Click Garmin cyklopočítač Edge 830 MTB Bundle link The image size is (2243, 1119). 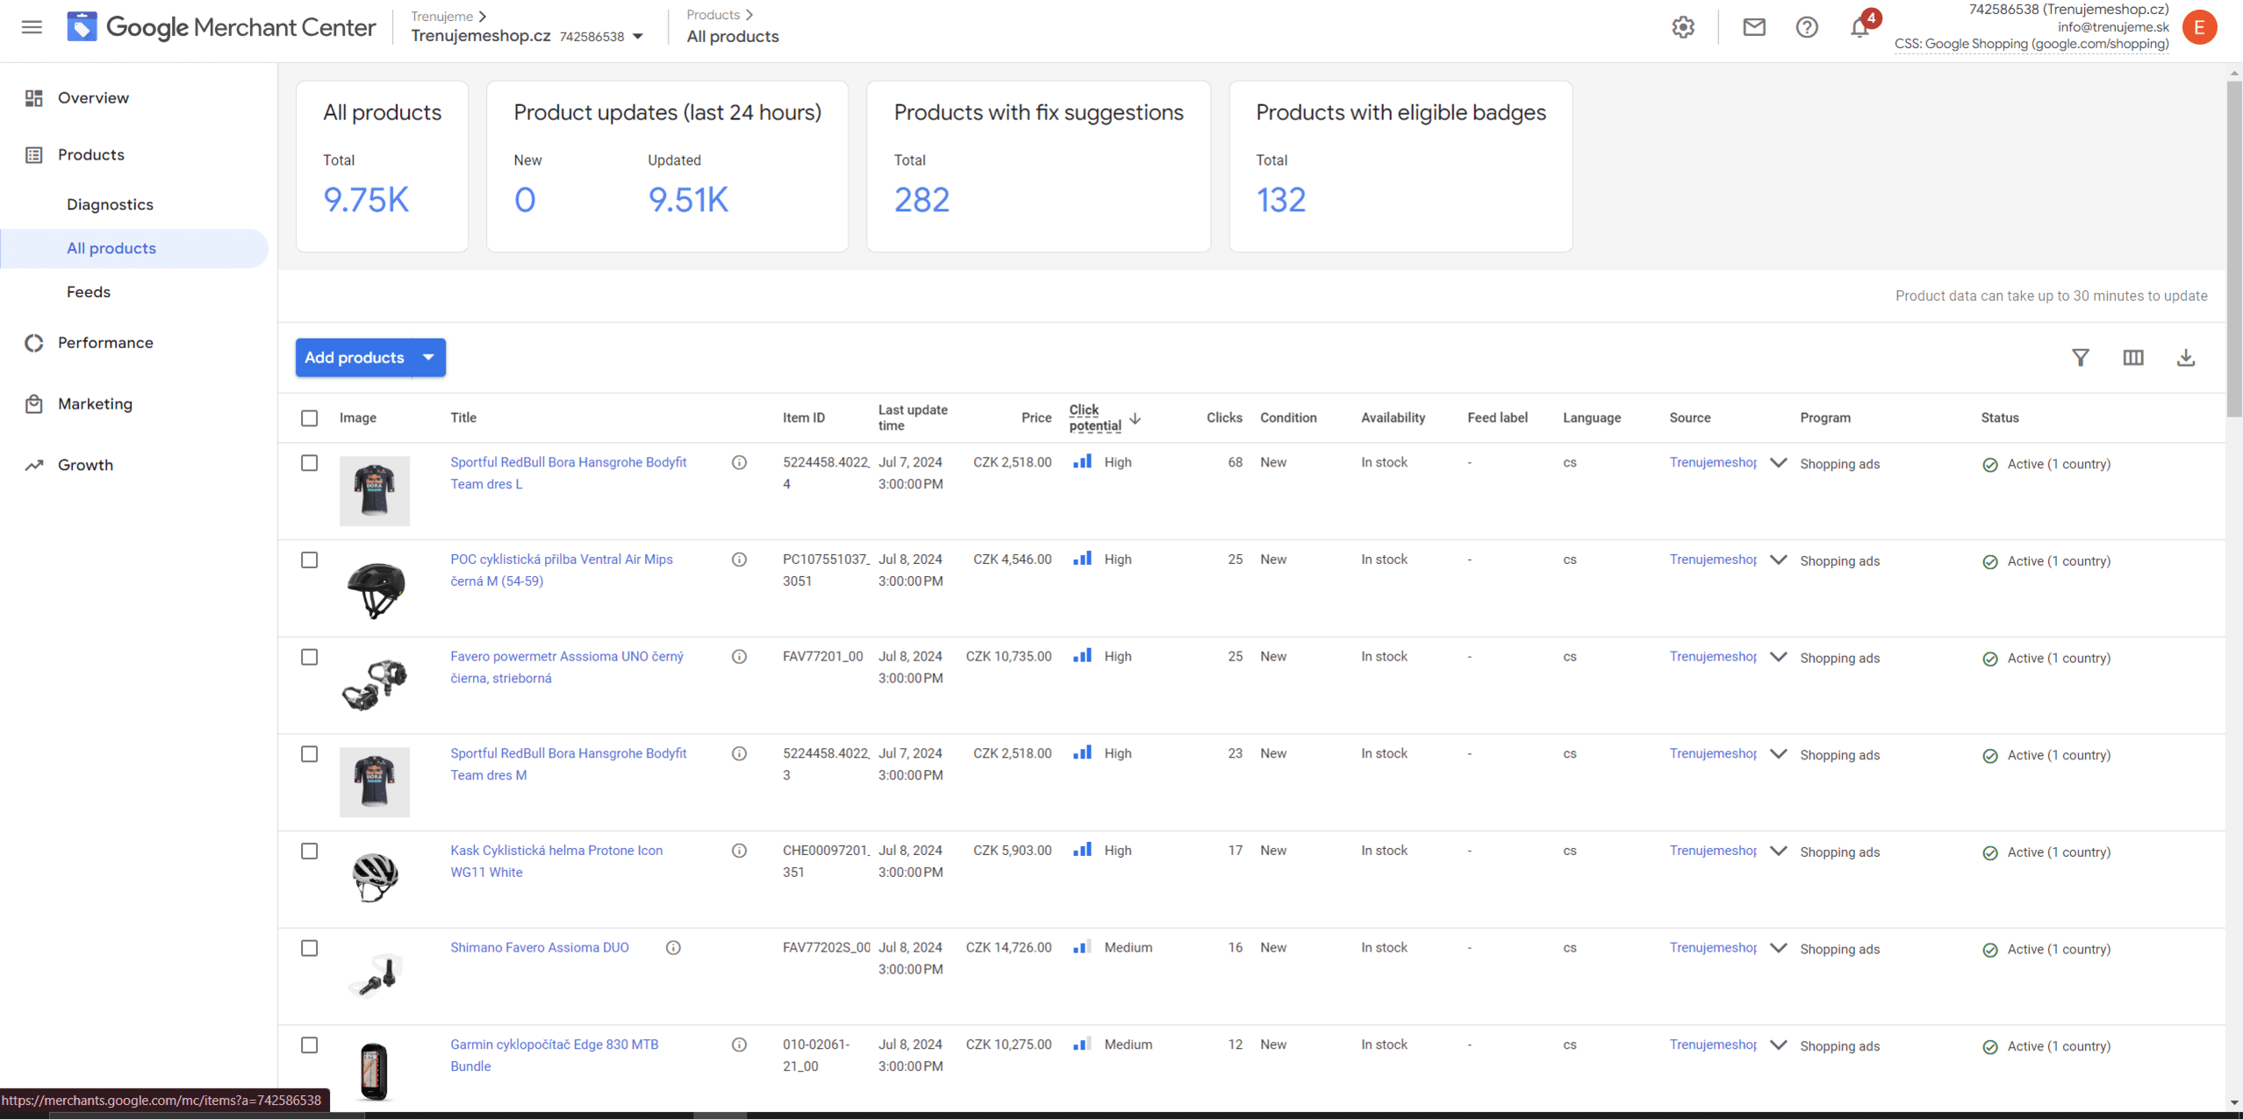(554, 1055)
